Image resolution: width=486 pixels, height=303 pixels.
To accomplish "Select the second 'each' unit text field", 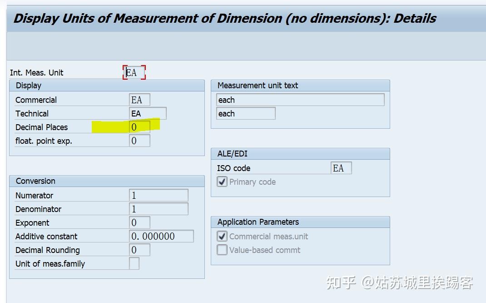I will [245, 113].
